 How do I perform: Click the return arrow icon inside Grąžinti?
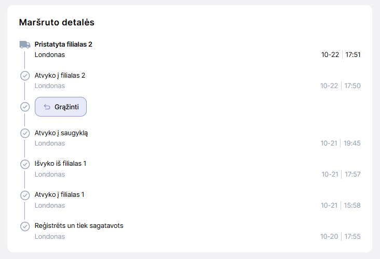[47, 107]
